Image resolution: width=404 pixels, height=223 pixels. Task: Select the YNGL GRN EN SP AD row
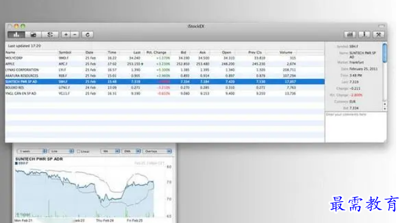(165, 93)
